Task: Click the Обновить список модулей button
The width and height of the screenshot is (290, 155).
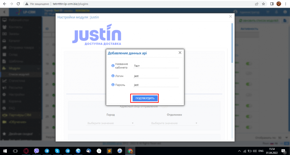Action: tap(259, 21)
